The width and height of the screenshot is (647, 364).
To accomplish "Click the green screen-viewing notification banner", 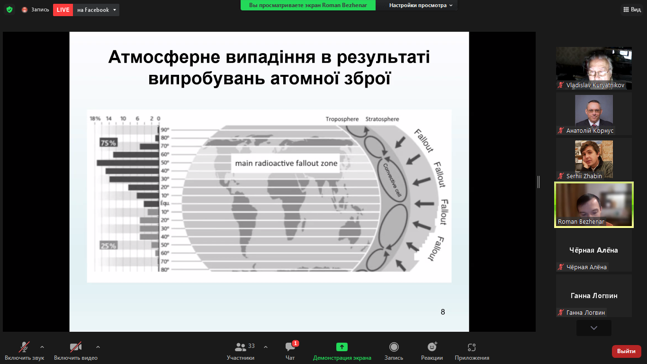I will coord(308,5).
